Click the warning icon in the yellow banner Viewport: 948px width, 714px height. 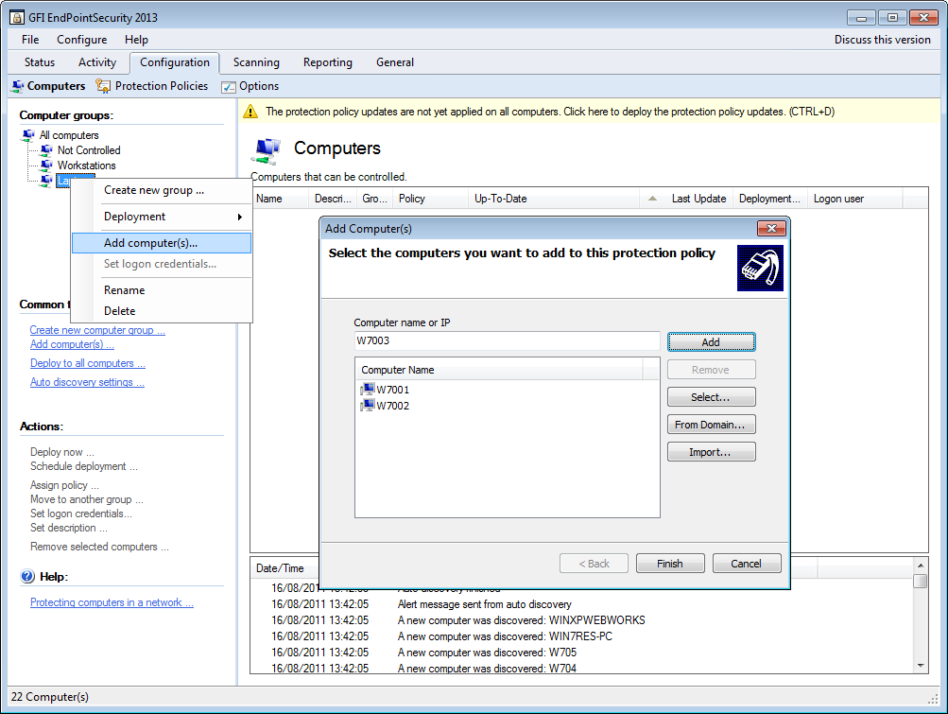[250, 112]
